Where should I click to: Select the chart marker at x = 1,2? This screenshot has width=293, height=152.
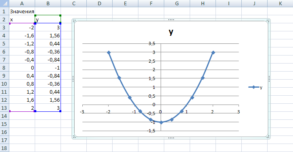coord(192,97)
